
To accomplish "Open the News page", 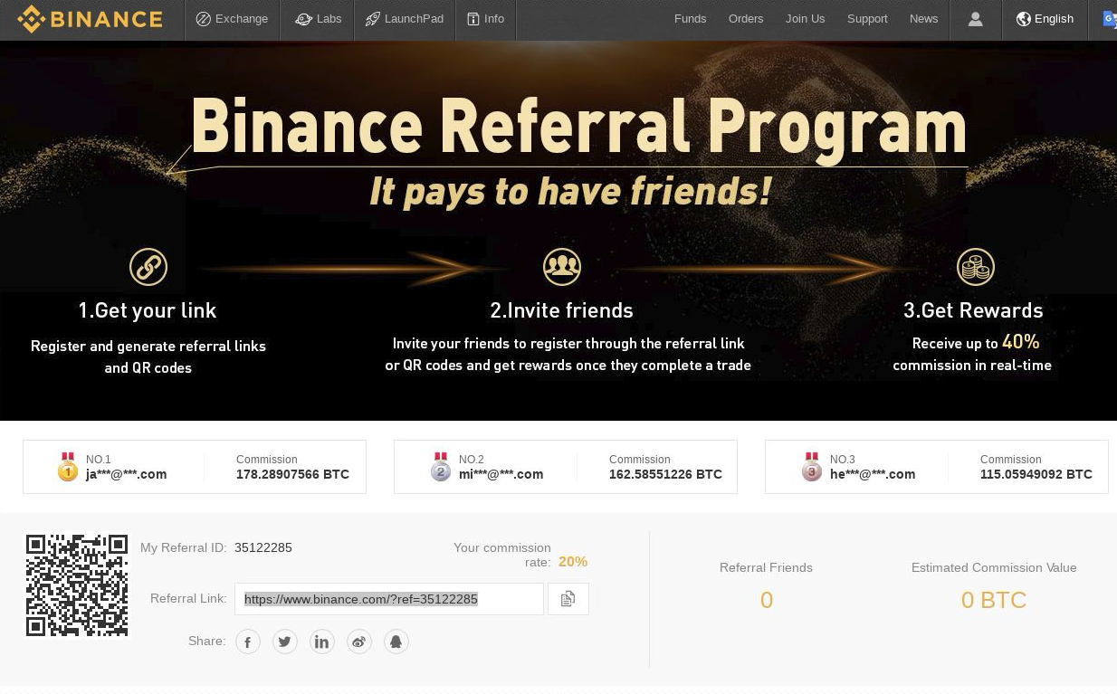I will 923,19.
